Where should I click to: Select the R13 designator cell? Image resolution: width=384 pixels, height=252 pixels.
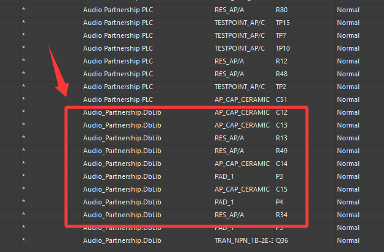pyautogui.click(x=305, y=138)
